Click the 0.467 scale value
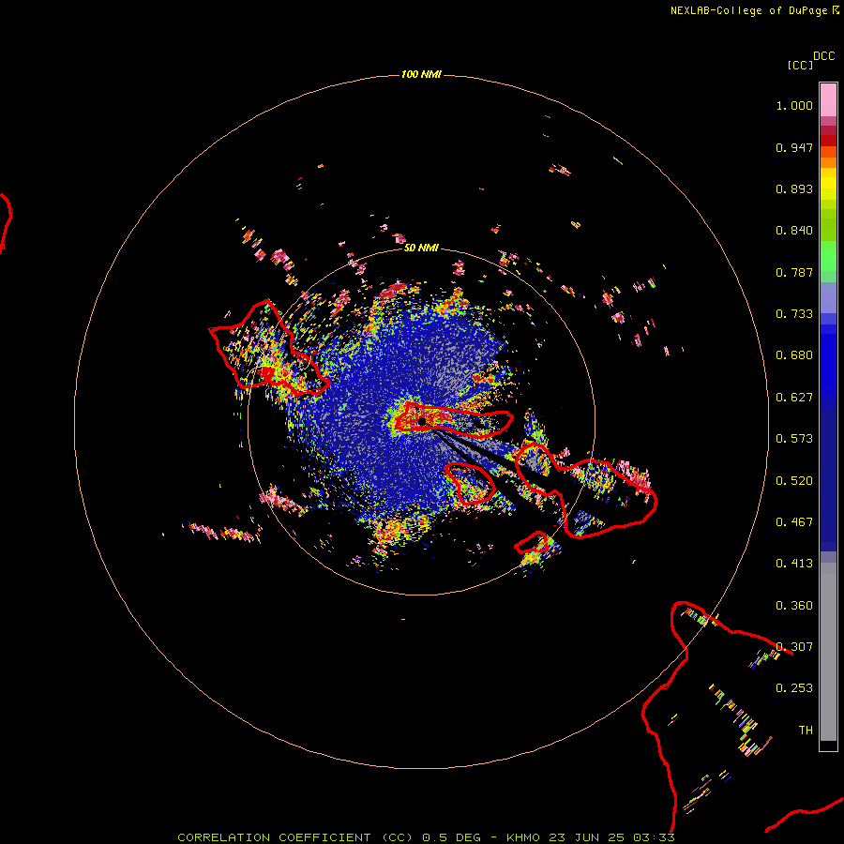 794,522
